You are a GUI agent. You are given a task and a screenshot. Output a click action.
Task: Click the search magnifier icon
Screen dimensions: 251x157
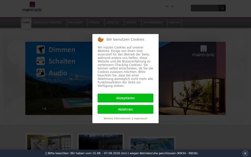click(x=222, y=8)
